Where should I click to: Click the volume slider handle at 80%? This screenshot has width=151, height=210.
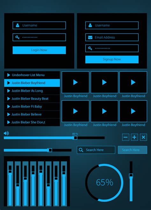pos(75,138)
